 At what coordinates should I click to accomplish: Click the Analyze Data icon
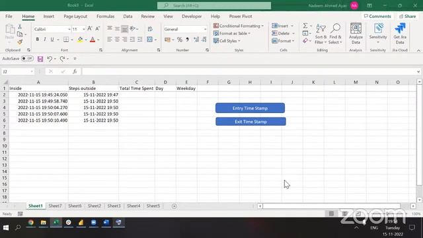(356, 34)
